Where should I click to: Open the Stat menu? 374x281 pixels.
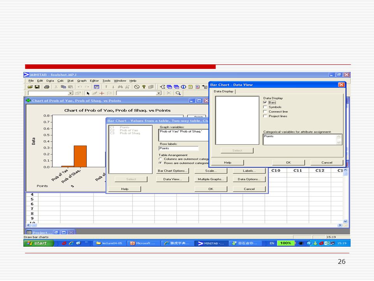coord(71,81)
